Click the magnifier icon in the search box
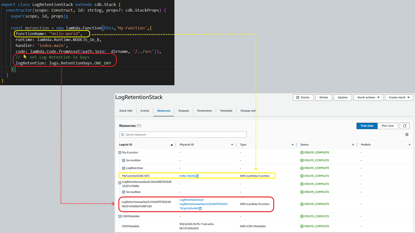This screenshot has height=233, width=415. tap(123, 134)
